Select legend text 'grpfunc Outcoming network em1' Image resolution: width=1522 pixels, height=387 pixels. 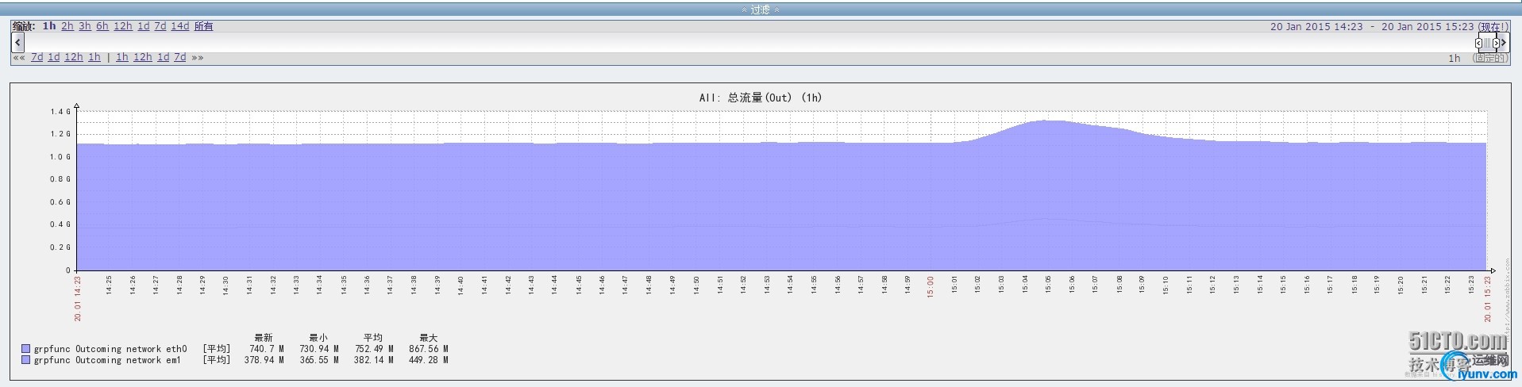coord(107,360)
